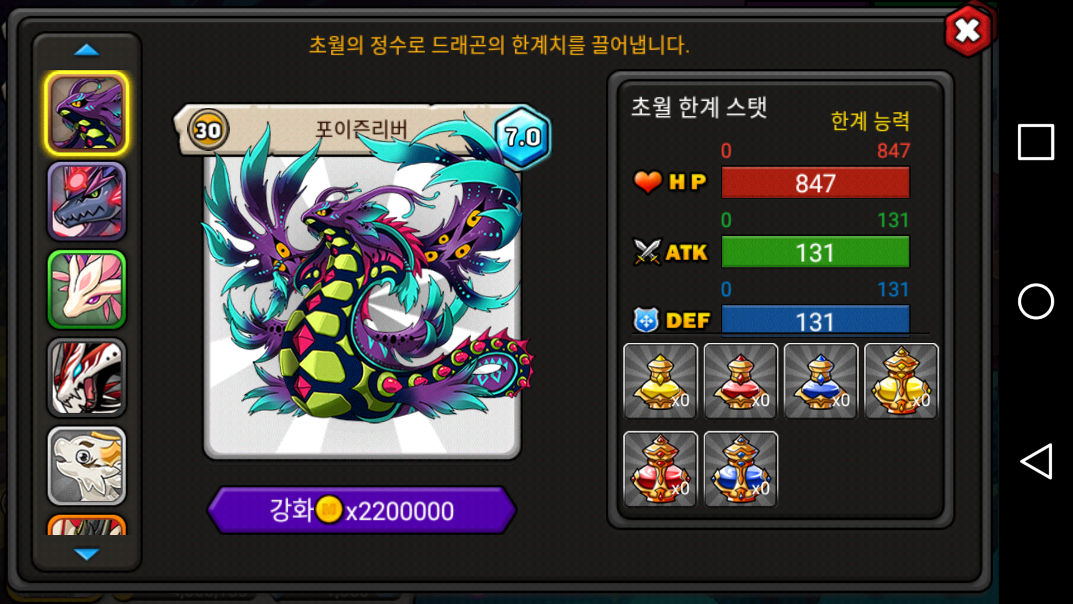Screen dimensions: 1073x604
Task: Move dragon list up with blue arrow
Action: coord(87,50)
